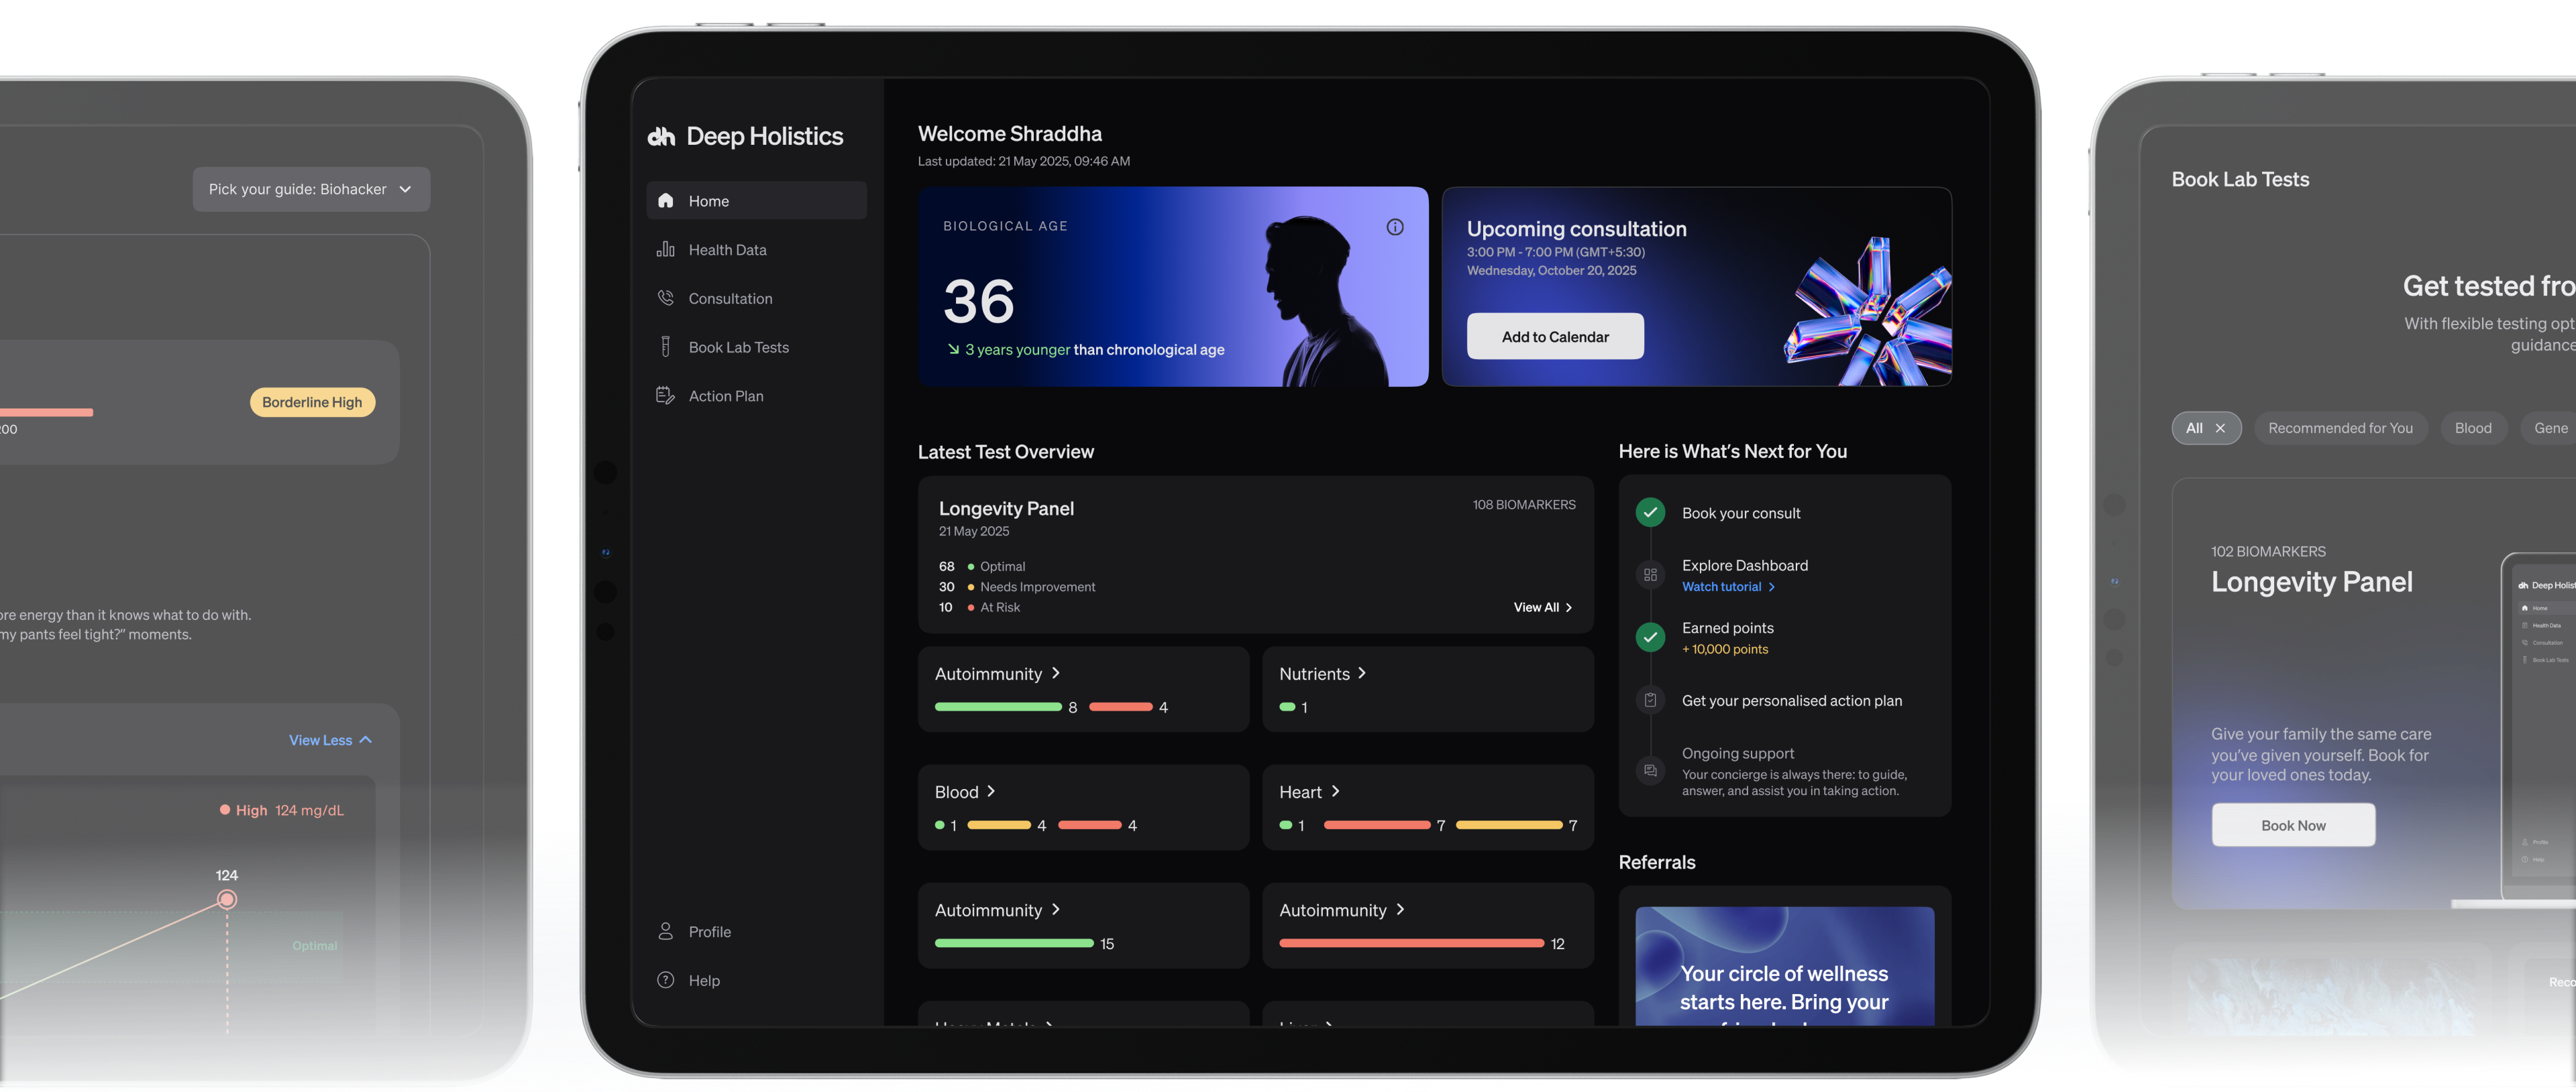This screenshot has height=1092, width=2576.
Task: Click the Consultation phone icon
Action: click(665, 298)
